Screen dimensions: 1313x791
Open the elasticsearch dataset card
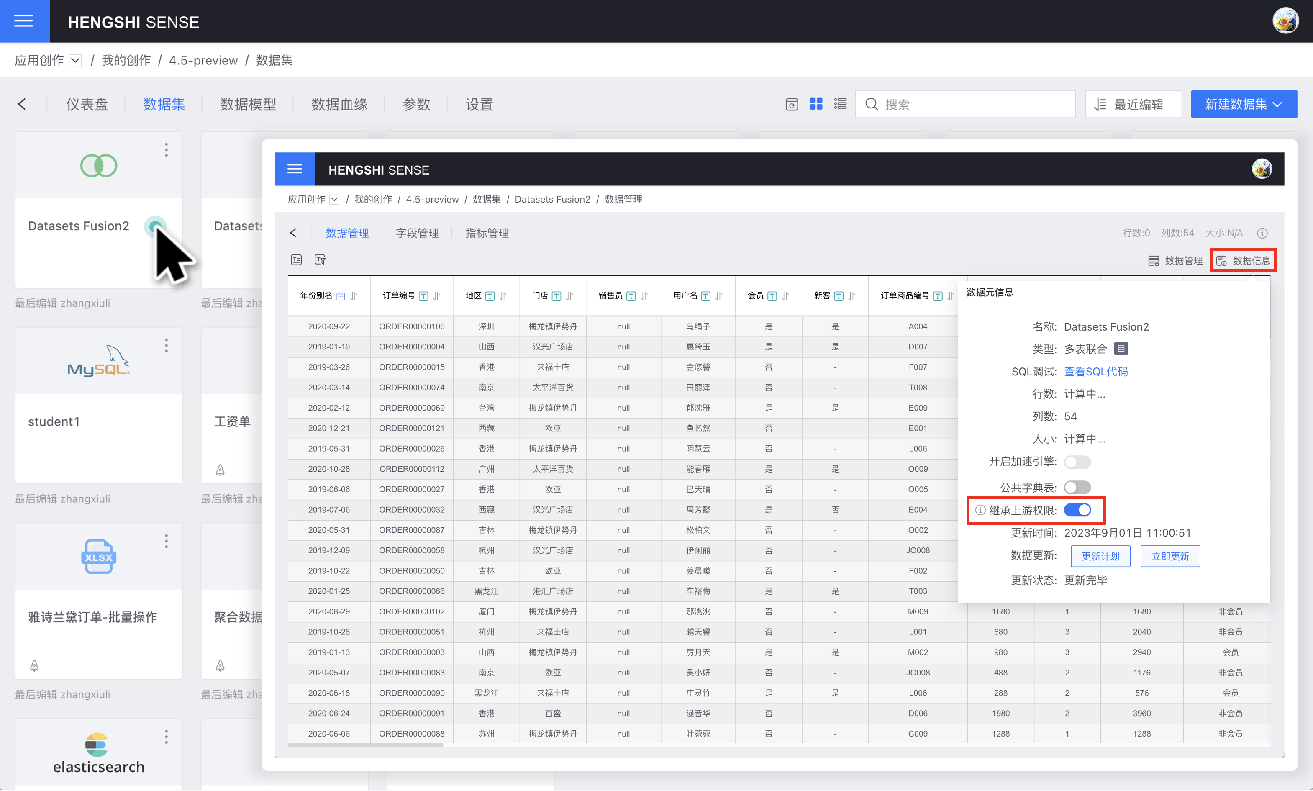(99, 754)
